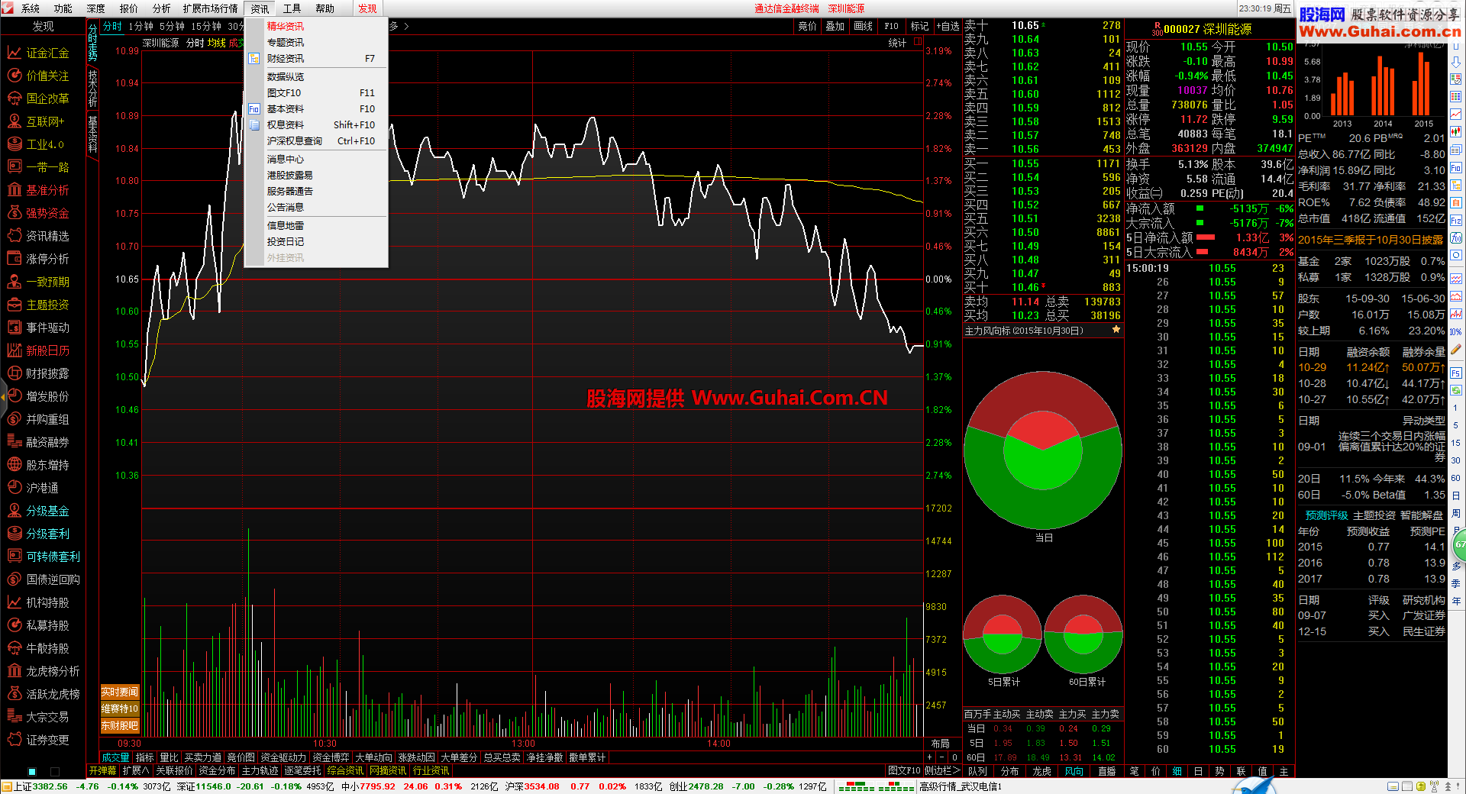Click the 通达信金融终端 link in title bar
Screen dimensions: 1466x794
pos(786,8)
